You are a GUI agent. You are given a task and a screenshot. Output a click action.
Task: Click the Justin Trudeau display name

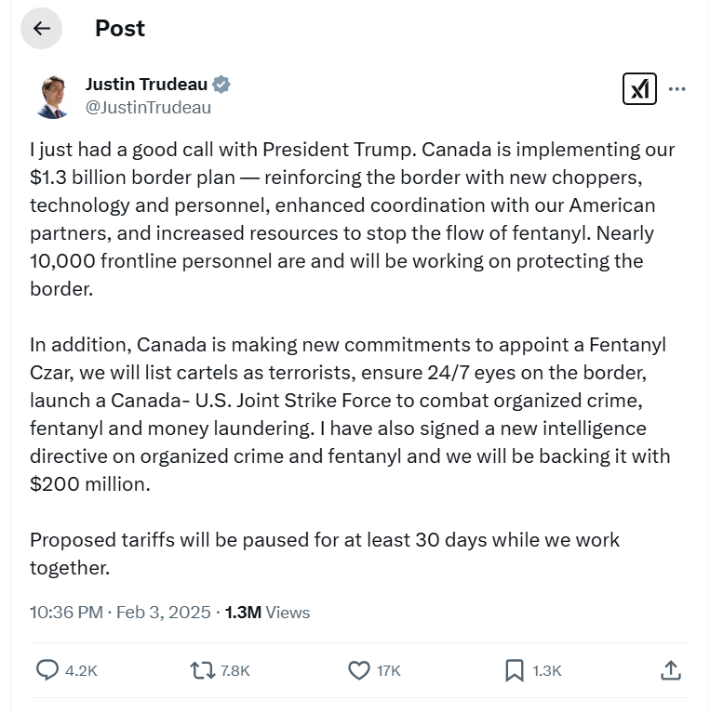point(146,85)
